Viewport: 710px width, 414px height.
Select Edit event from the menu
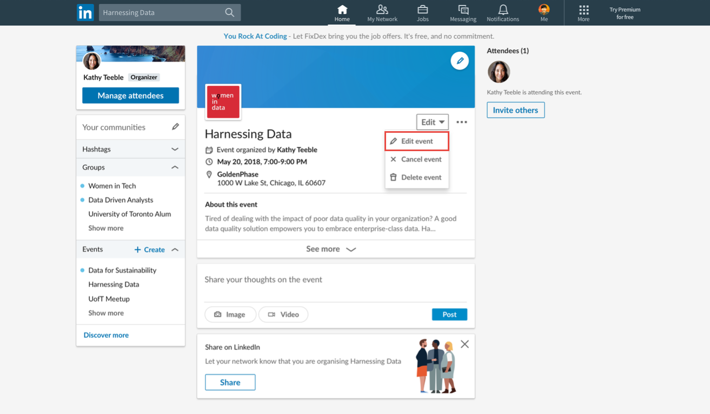coord(416,140)
